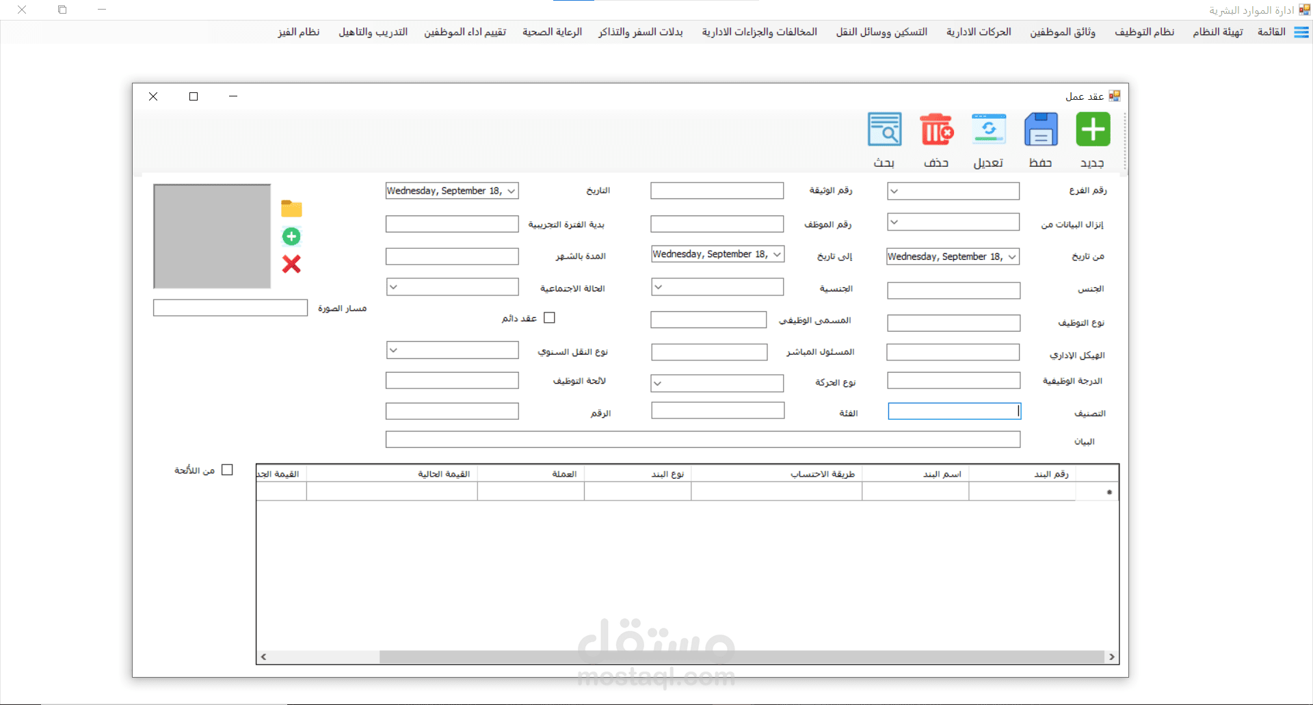Expand the الجنسية dropdown list
This screenshot has height=705, width=1313.
[659, 287]
